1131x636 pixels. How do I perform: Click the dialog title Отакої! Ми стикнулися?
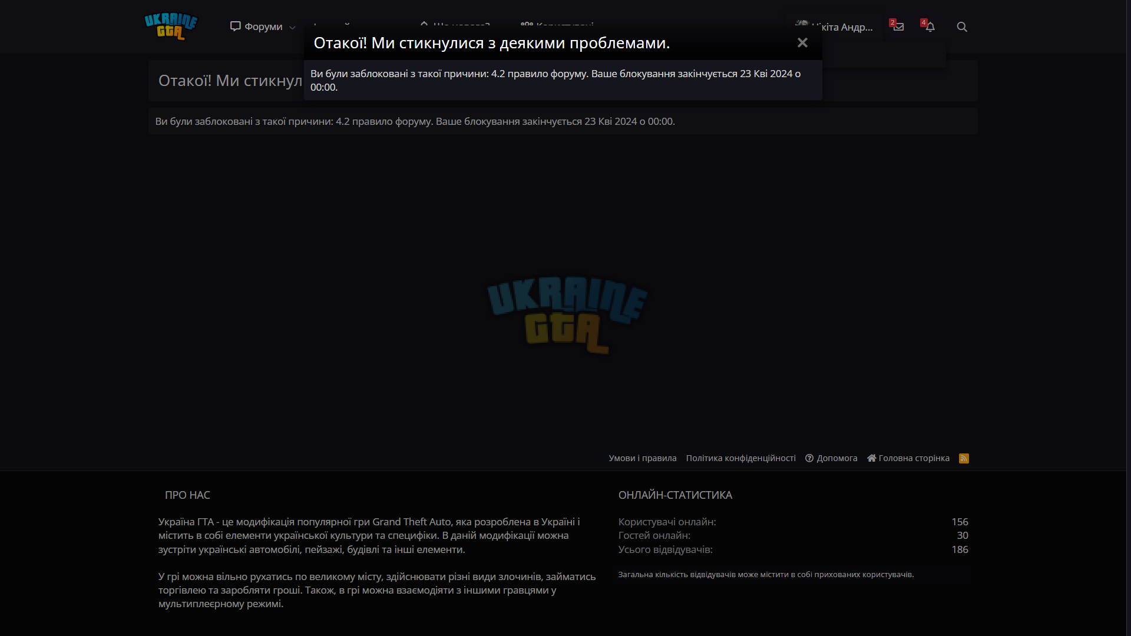492,43
